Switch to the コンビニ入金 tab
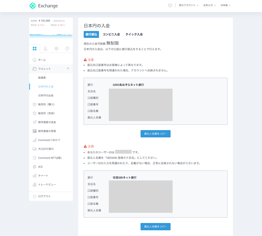The width and height of the screenshot is (262, 236). (111, 34)
